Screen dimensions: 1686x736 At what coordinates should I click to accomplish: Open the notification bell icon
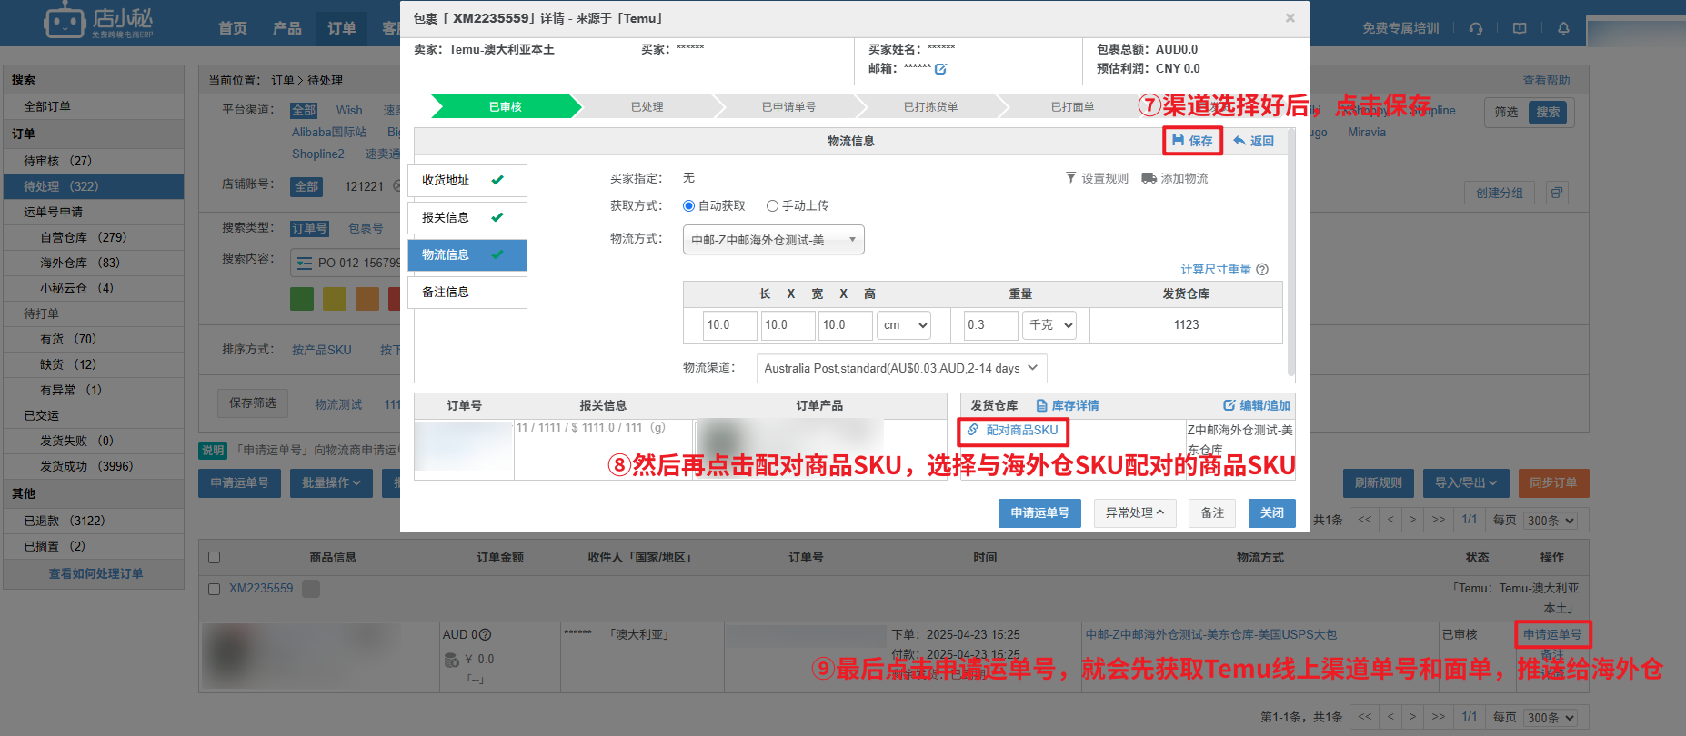(1563, 28)
